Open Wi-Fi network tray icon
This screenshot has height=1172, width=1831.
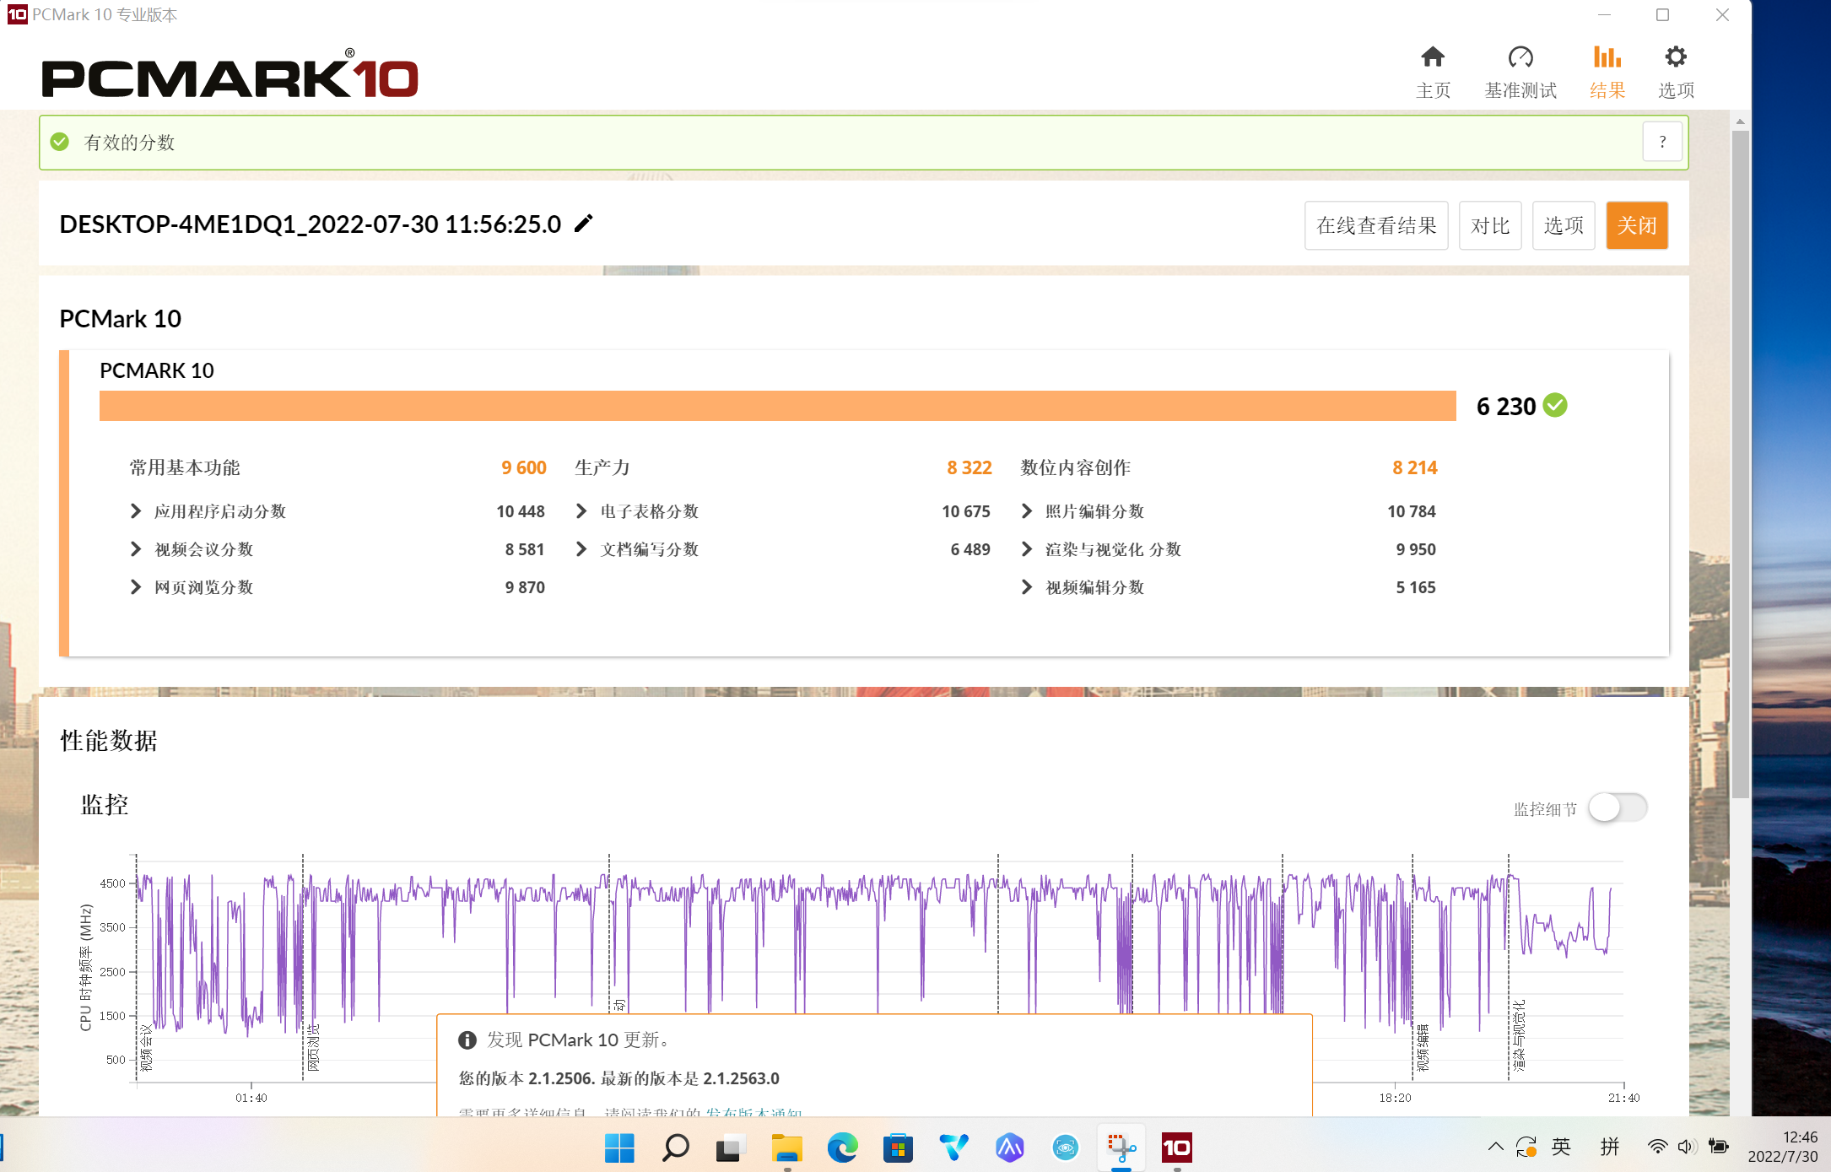(x=1657, y=1146)
